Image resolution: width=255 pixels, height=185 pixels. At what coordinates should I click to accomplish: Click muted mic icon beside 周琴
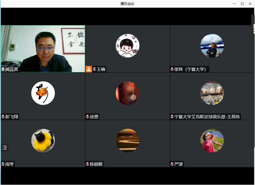click(3, 164)
